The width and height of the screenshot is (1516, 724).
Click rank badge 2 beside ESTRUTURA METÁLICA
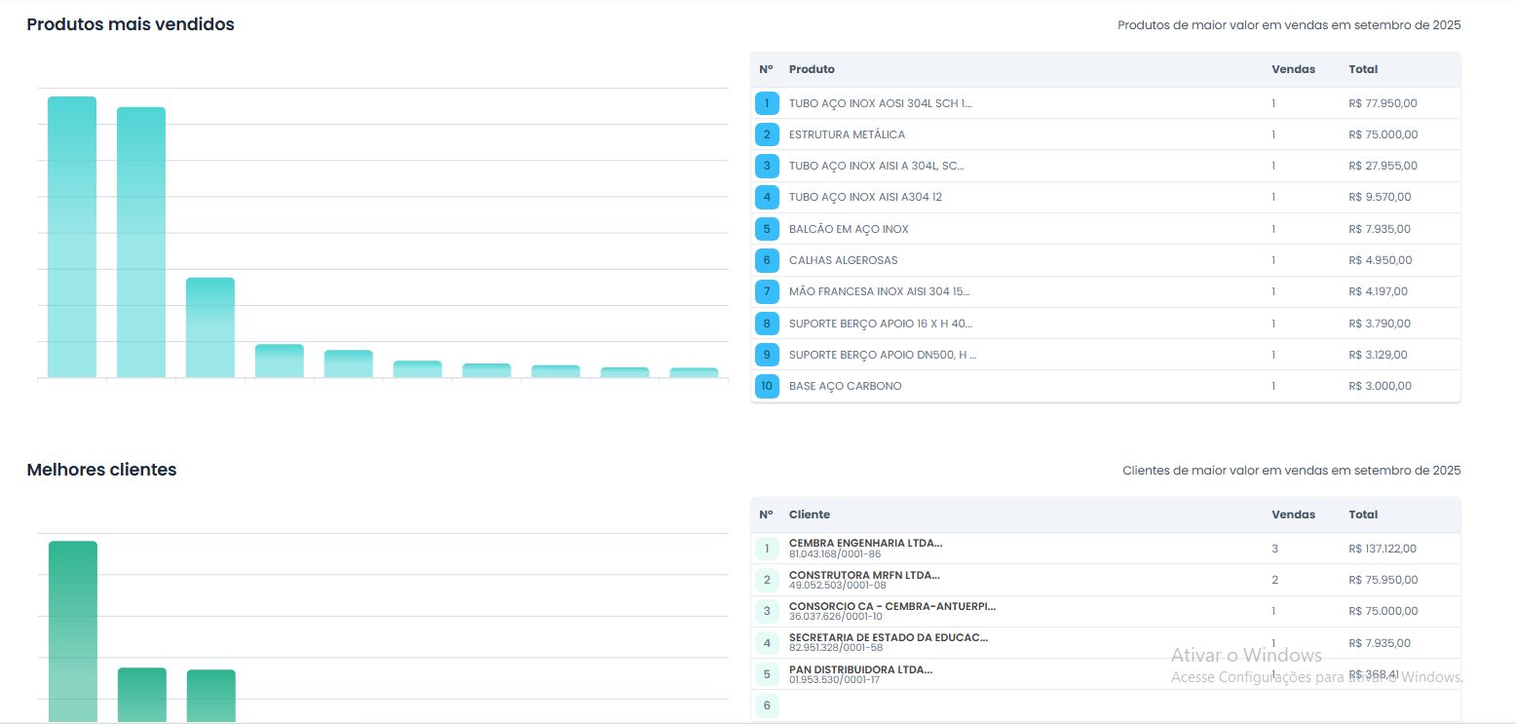click(767, 134)
